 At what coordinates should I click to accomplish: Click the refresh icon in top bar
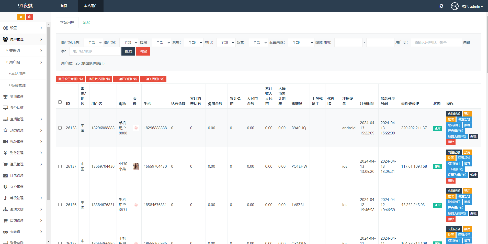point(441,6)
